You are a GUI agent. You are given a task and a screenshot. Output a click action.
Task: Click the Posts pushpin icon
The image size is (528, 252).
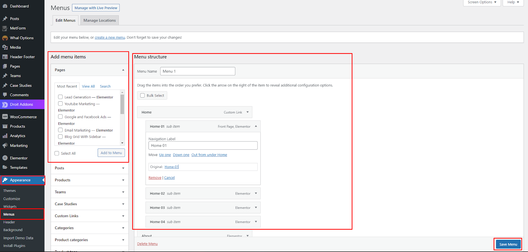(x=5, y=19)
